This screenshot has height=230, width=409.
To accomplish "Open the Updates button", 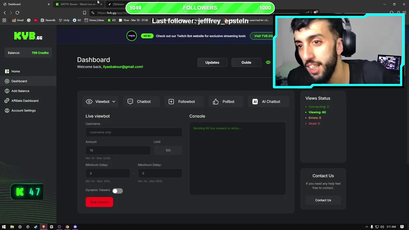I will (212, 62).
